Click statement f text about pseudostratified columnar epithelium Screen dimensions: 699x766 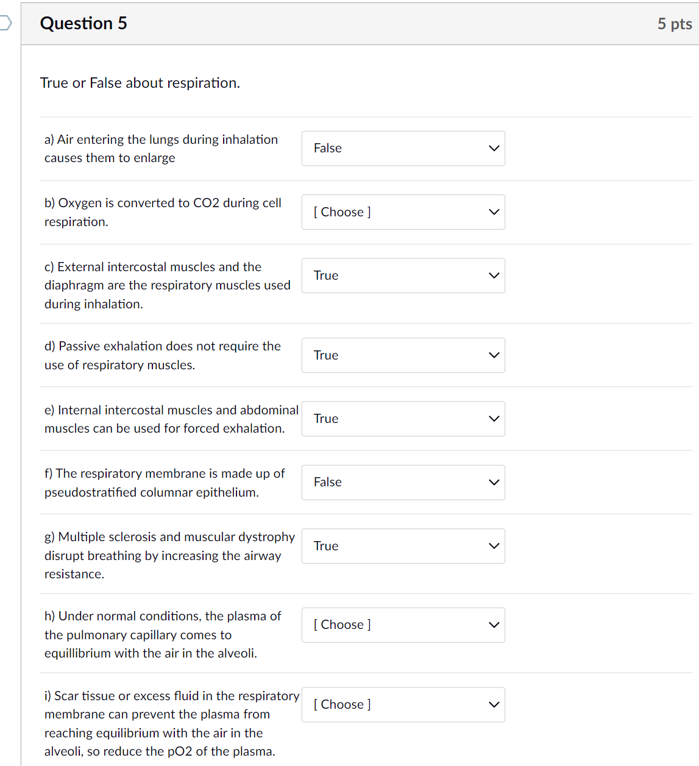coord(164,483)
